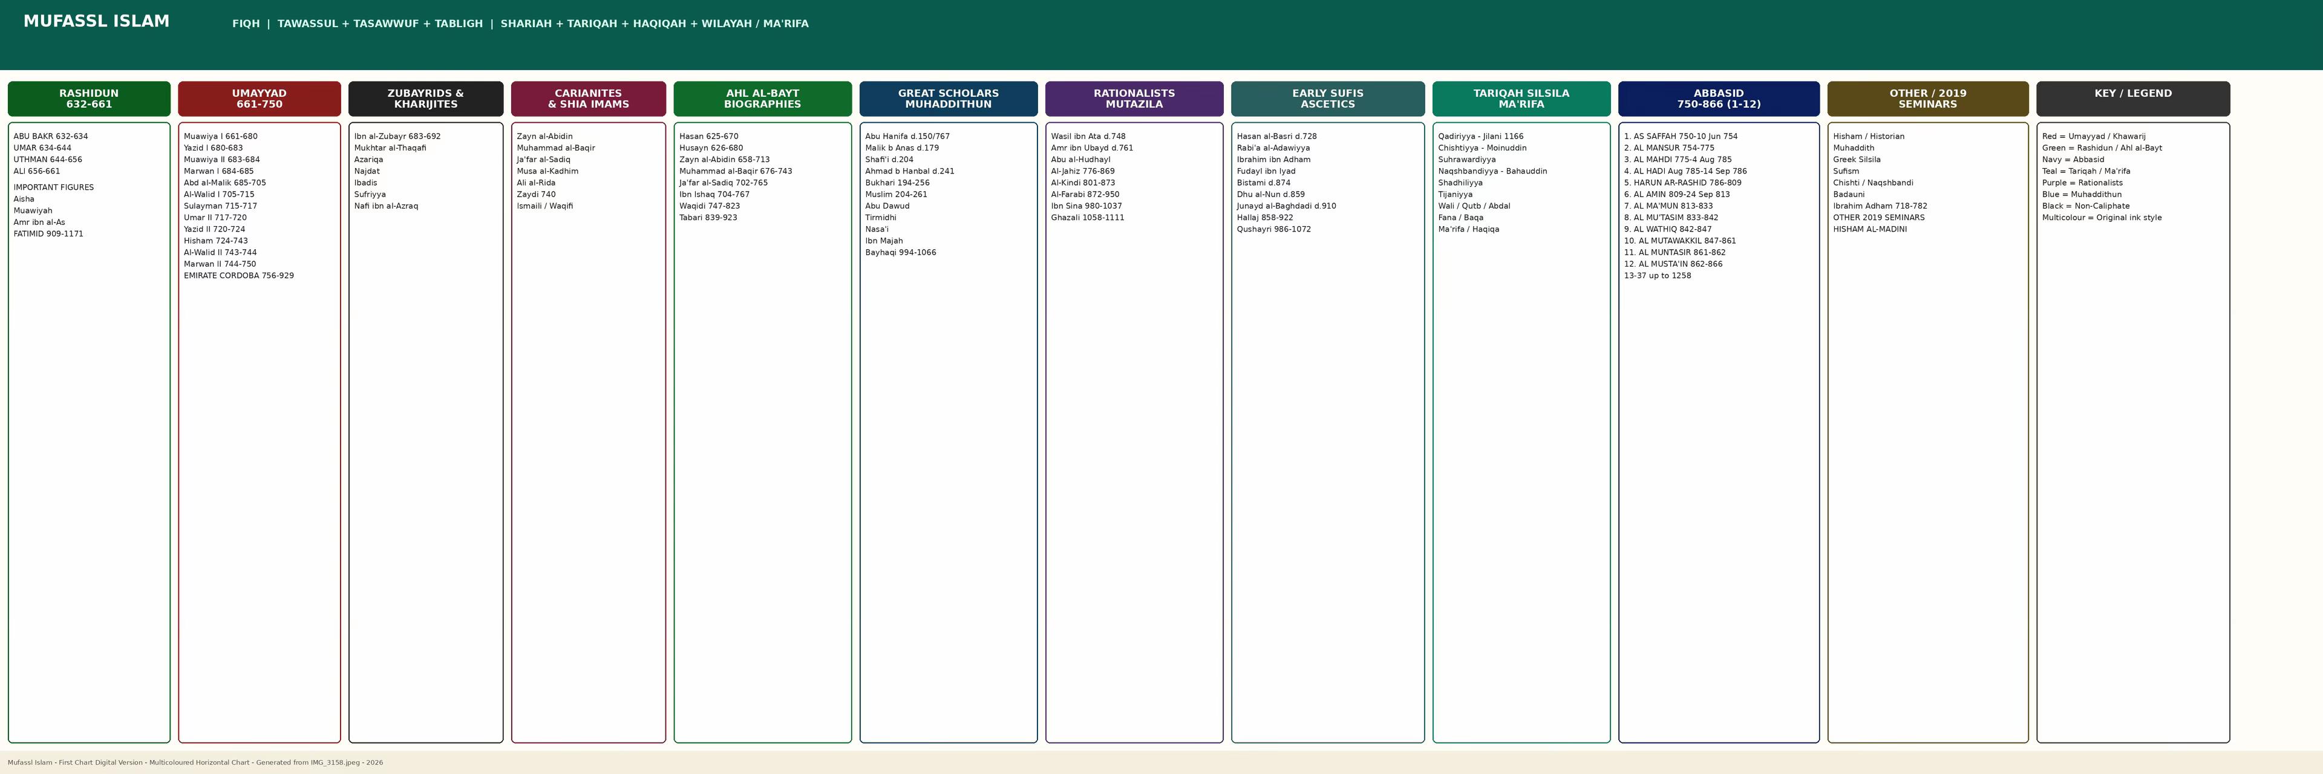Click Zayn al-Abidin in Shia Imams column
Viewport: 2323px width, 774px height.
pos(544,137)
